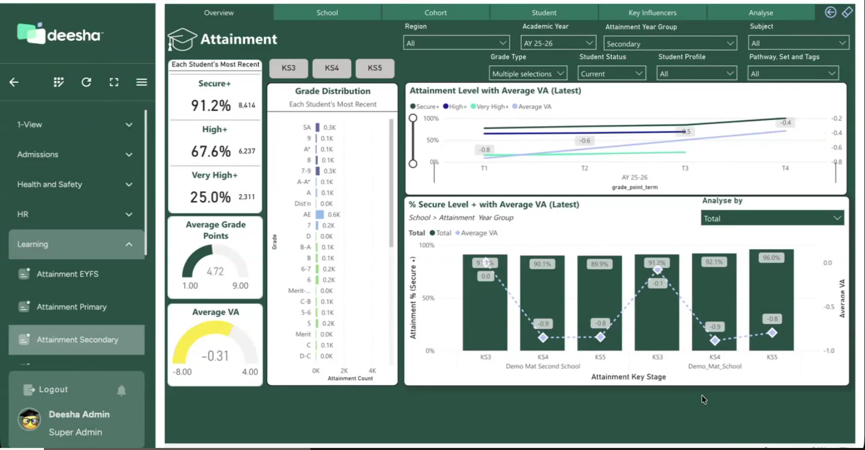The height and width of the screenshot is (450, 865).
Task: Click the circled back arrow in report header
Action: pyautogui.click(x=830, y=12)
